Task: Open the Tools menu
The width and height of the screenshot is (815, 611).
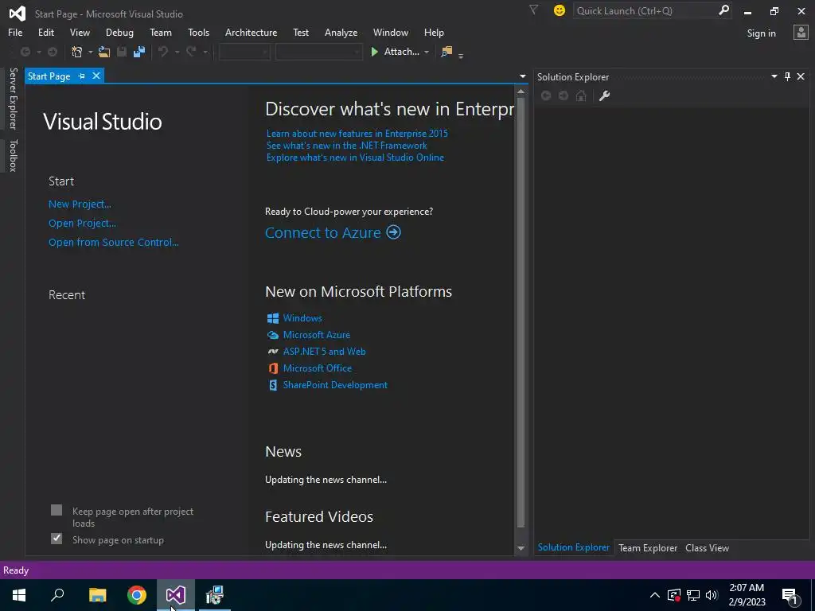Action: pyautogui.click(x=198, y=32)
